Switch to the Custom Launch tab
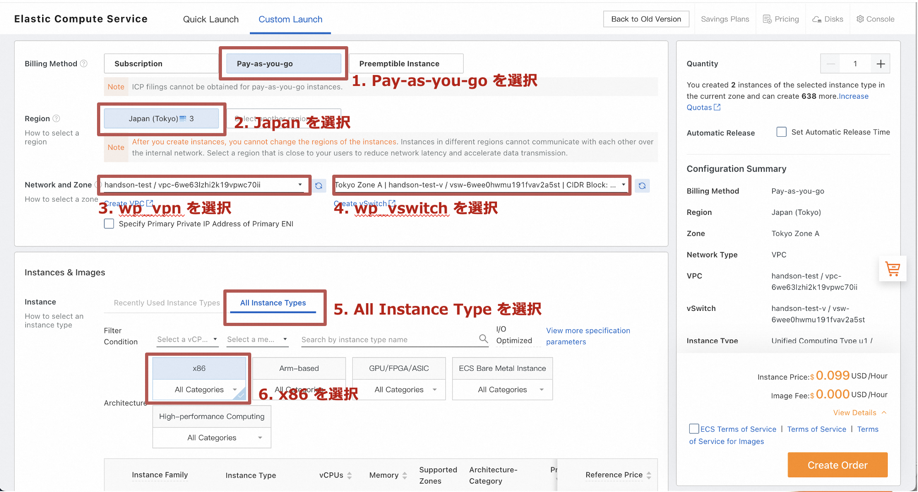Screen dimensions: 918x492 (x=291, y=19)
